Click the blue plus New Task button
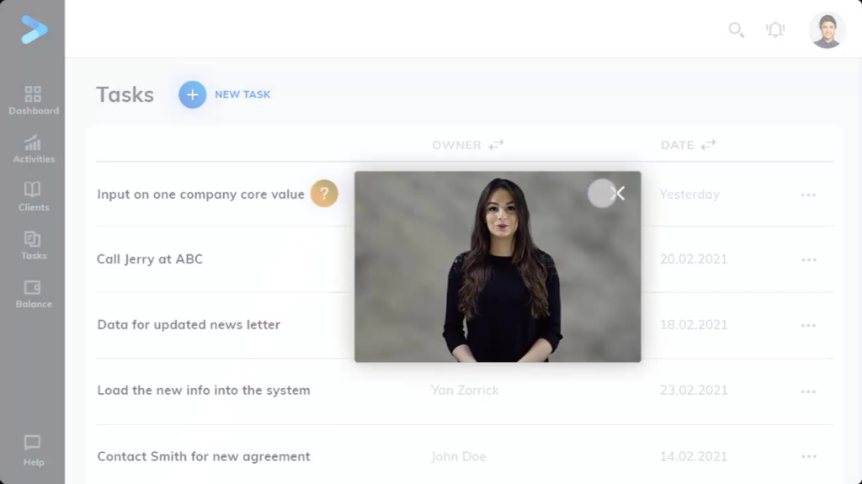The height and width of the screenshot is (484, 862). click(193, 94)
